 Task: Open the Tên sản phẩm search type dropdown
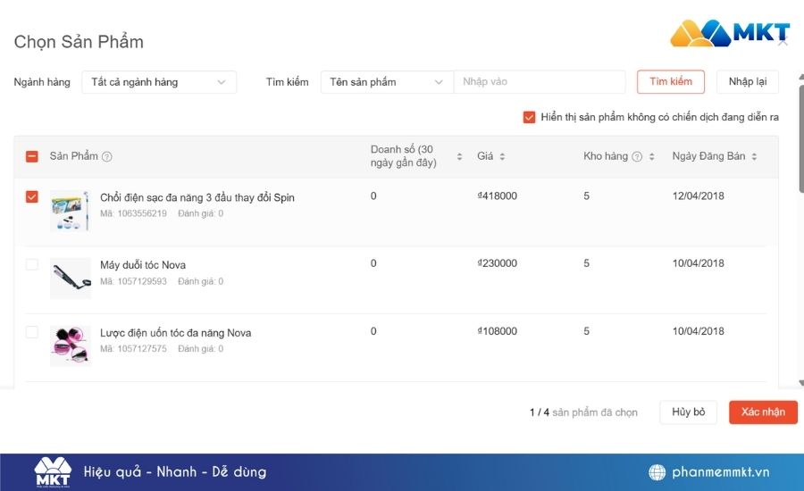(x=387, y=82)
